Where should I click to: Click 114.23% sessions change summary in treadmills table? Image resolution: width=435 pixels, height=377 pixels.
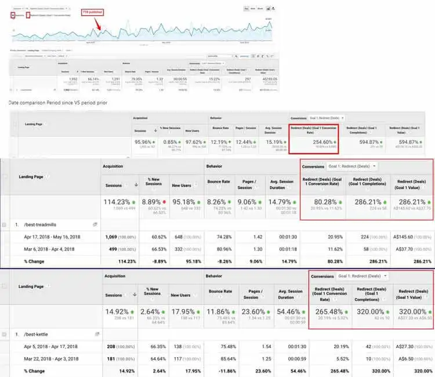[117, 202]
